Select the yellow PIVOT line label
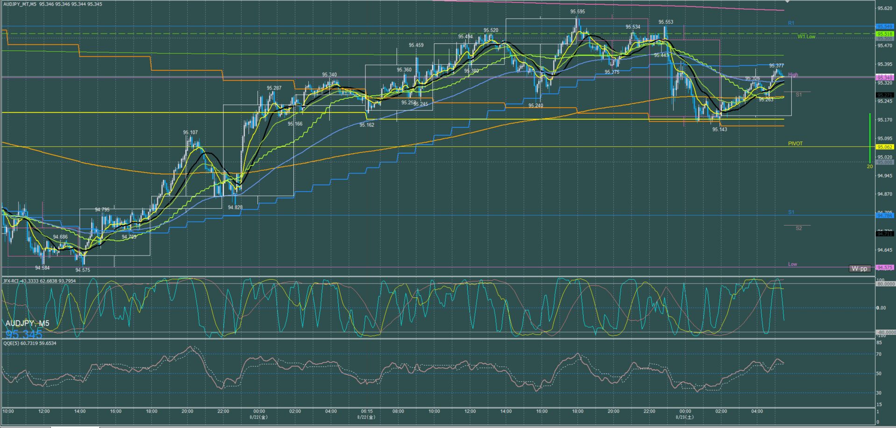This screenshot has height=428, width=896. click(x=795, y=144)
